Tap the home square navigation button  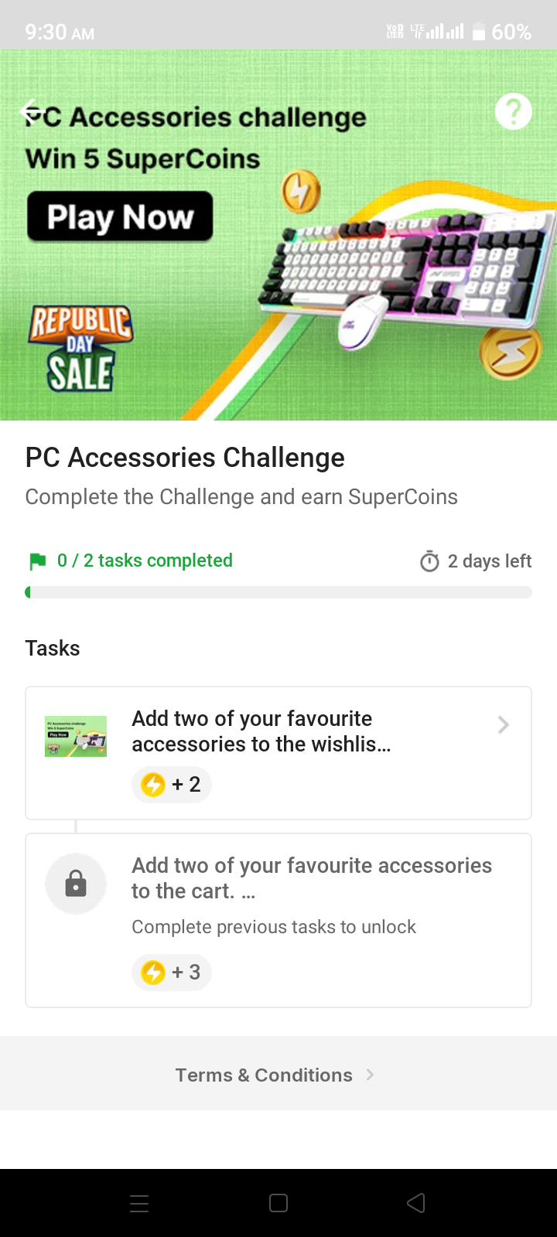tap(278, 1203)
